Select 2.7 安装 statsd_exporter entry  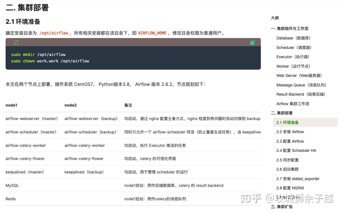coord(298,179)
